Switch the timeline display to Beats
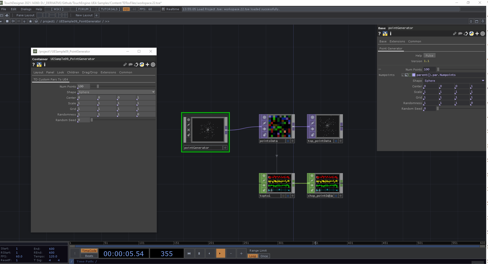 coord(89,256)
